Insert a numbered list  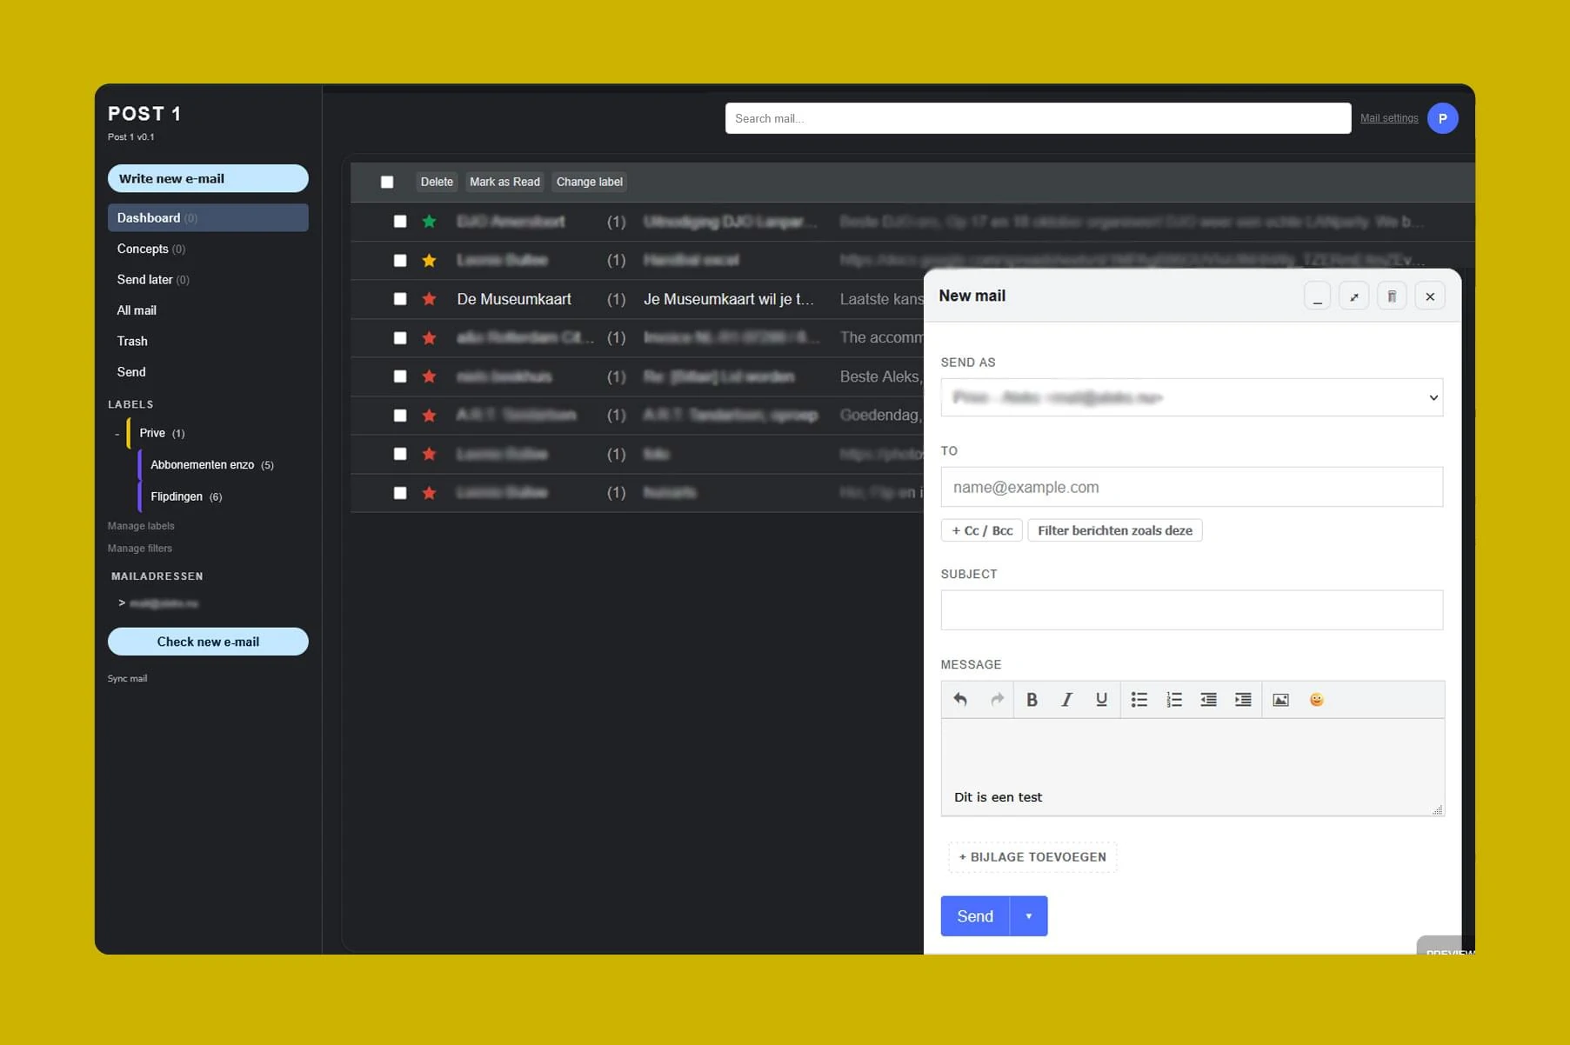[x=1174, y=699]
